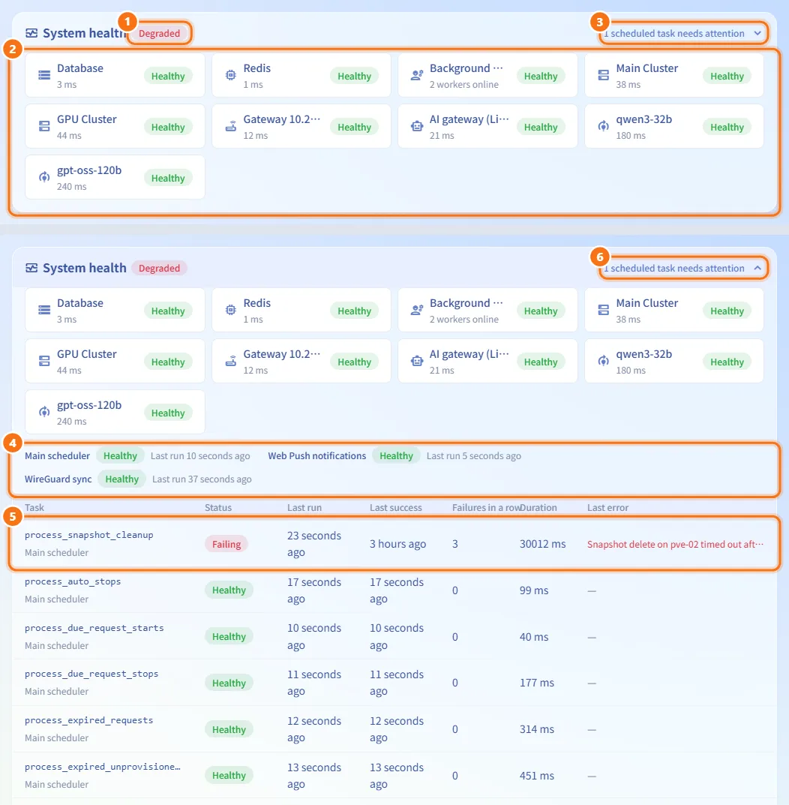
Task: Click the Last success column header
Action: point(396,508)
